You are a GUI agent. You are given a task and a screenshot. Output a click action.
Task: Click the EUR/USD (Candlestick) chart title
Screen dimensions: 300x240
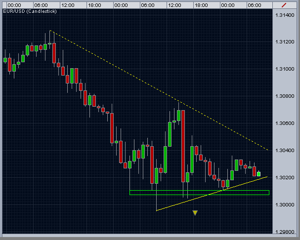click(x=30, y=11)
